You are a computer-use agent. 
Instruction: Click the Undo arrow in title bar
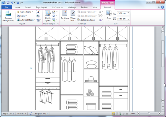12,2
